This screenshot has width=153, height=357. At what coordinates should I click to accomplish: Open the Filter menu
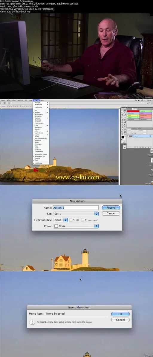click(x=14, y=100)
